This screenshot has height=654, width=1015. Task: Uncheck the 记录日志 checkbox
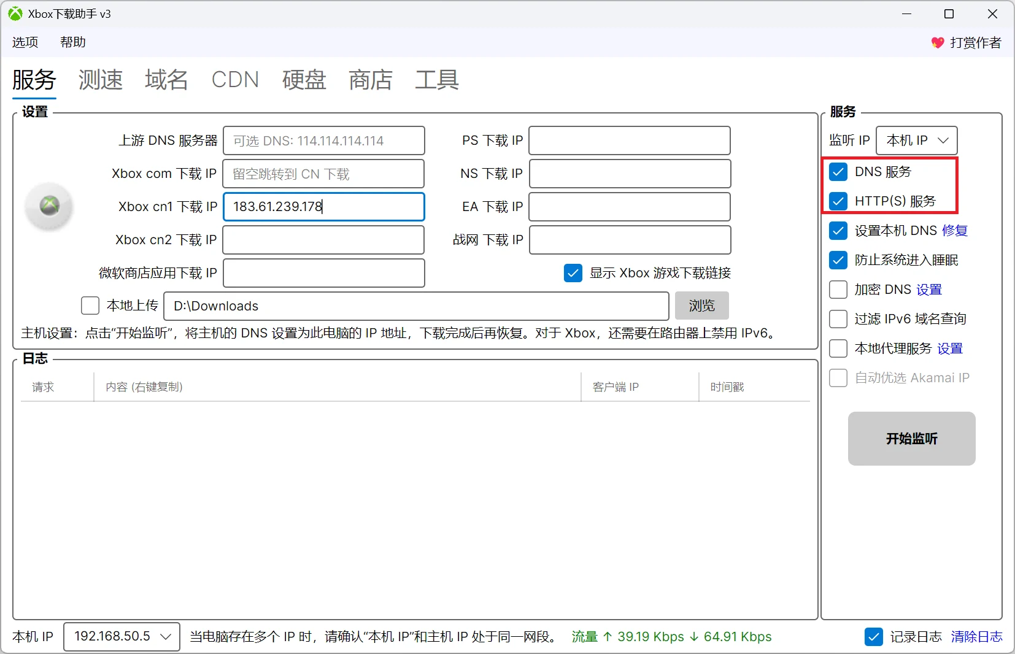tap(874, 637)
